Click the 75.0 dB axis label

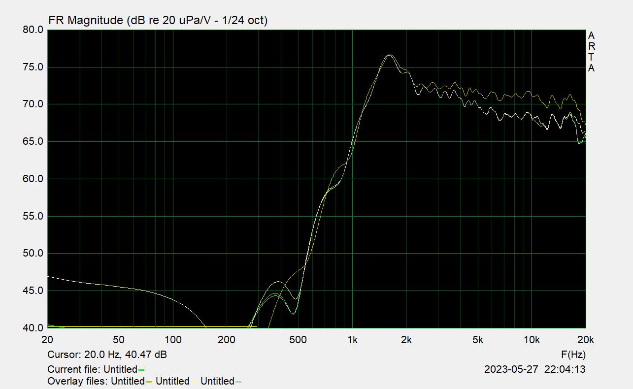pyautogui.click(x=33, y=67)
